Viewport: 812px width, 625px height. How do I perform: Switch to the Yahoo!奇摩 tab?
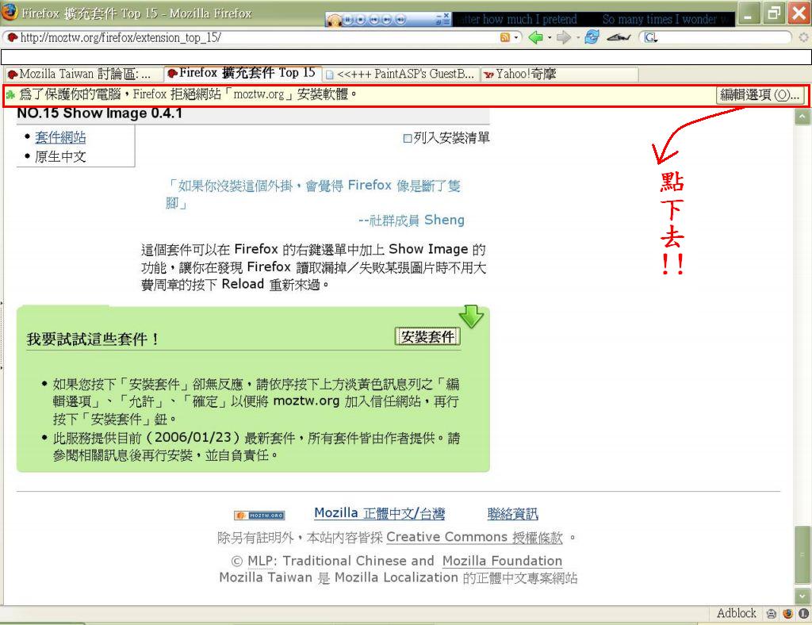[523, 75]
